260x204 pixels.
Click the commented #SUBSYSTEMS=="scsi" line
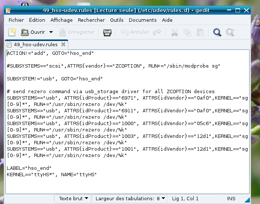click(113, 66)
